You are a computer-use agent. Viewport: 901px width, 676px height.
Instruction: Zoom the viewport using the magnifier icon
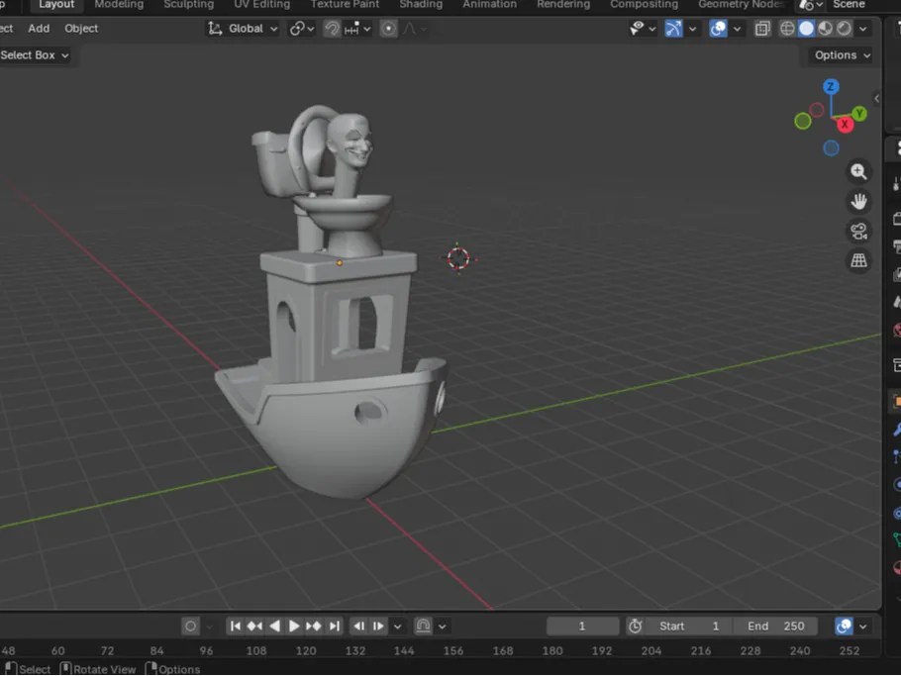point(859,170)
